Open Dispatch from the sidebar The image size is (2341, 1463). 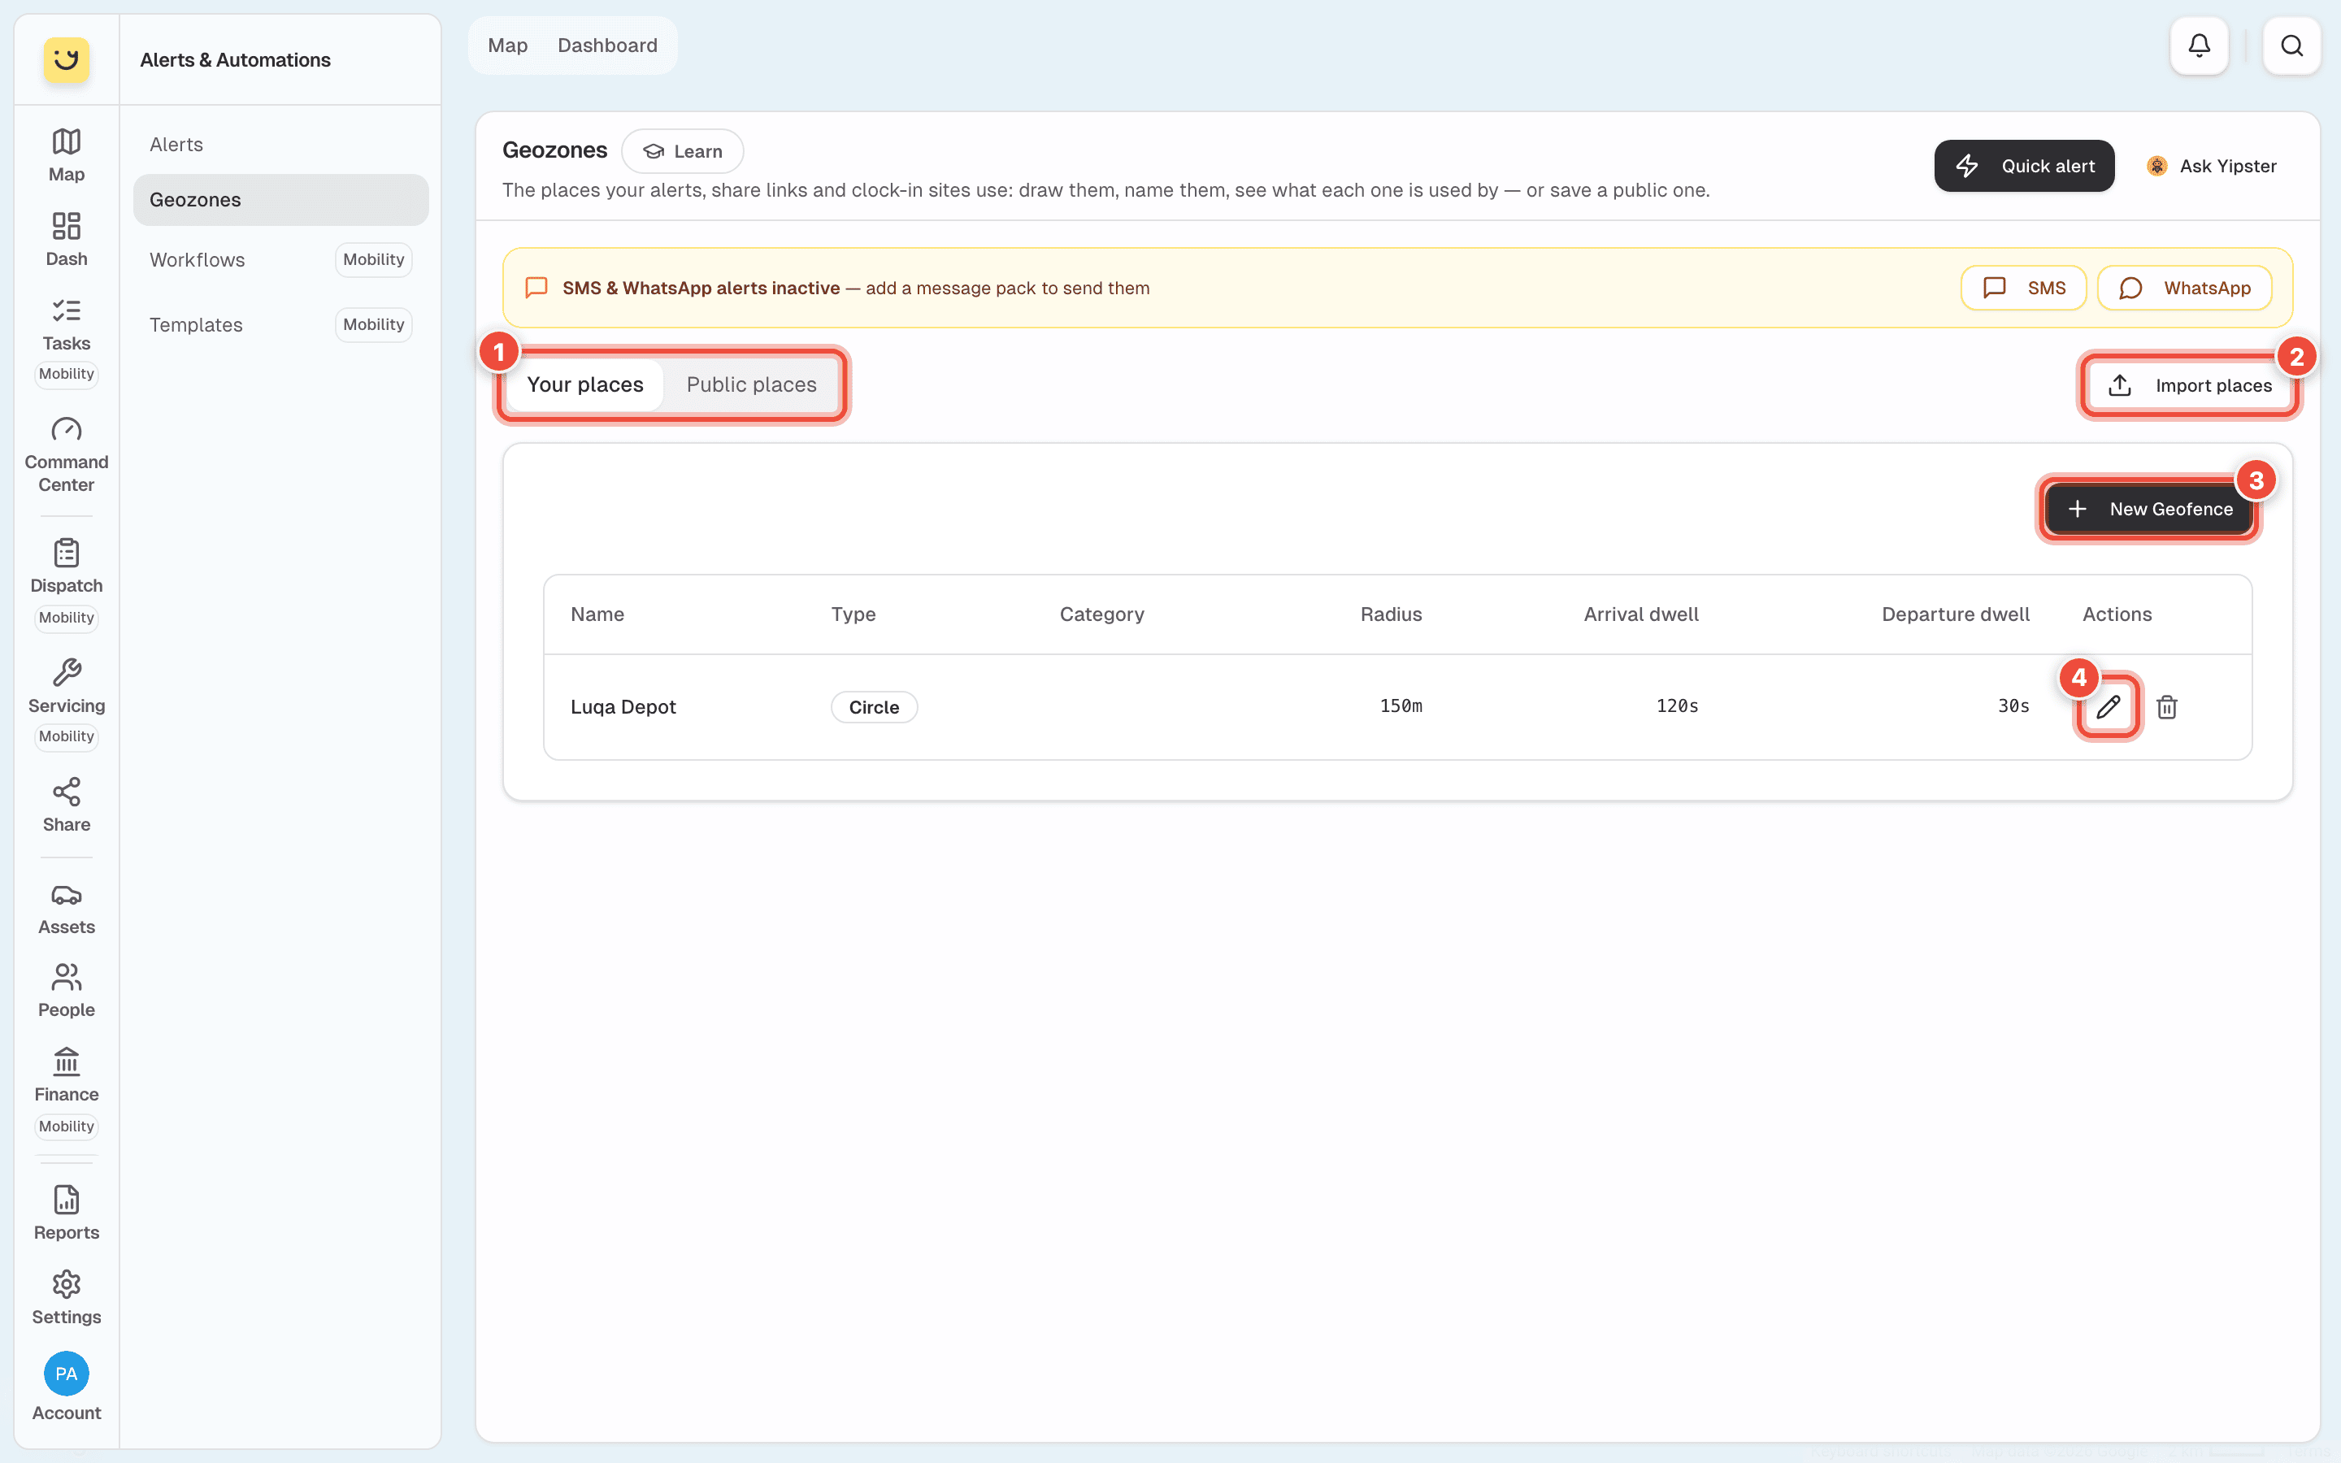[66, 584]
